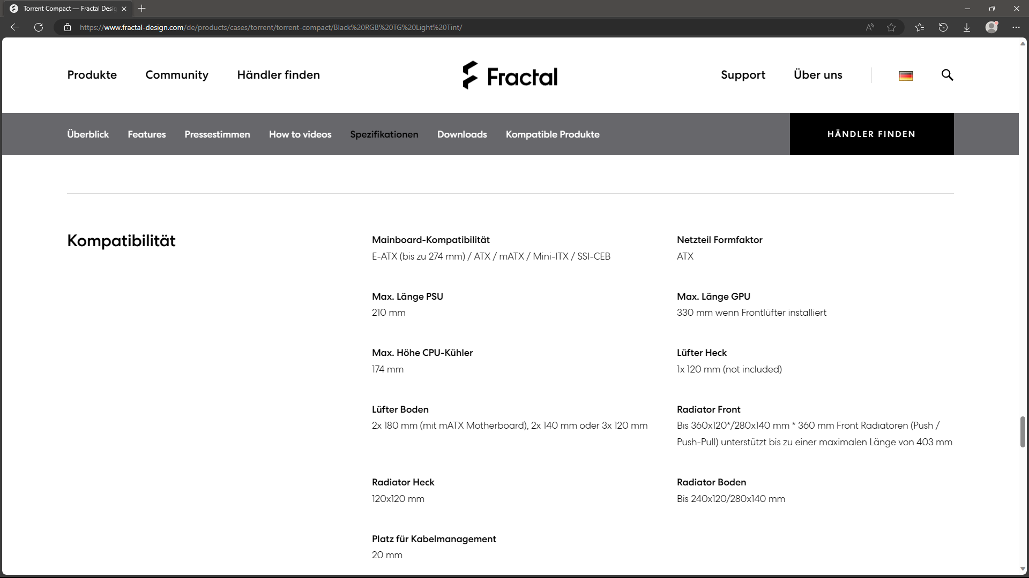The height and width of the screenshot is (578, 1029).
Task: Click the search magnifier icon
Action: 947,75
